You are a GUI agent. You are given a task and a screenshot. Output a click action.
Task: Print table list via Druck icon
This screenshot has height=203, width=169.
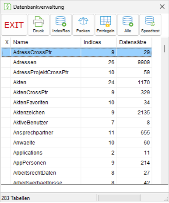click(x=39, y=25)
